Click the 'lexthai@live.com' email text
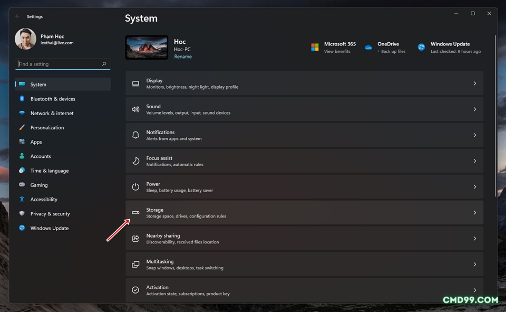 pos(57,43)
